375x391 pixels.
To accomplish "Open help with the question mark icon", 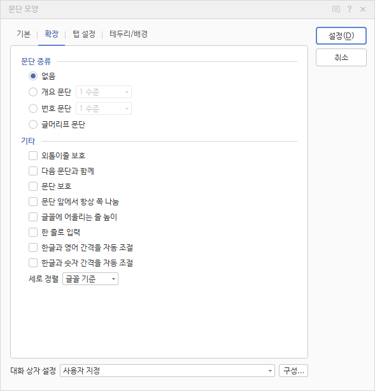I will pos(350,9).
